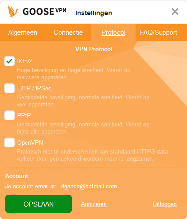This screenshot has width=187, height=219.
Task: Switch to the Algemeen tab
Action: [23, 32]
